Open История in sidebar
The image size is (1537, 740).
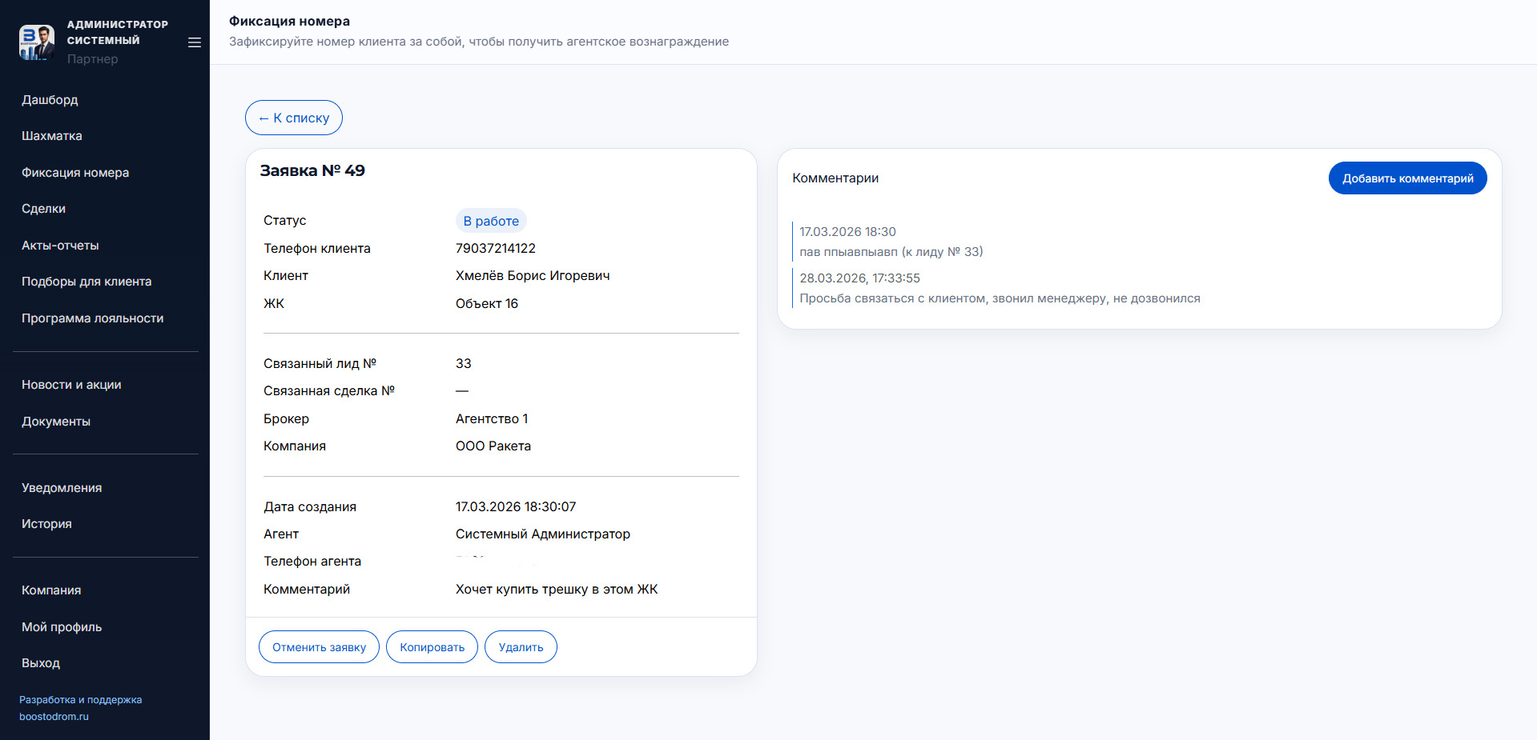pyautogui.click(x=46, y=524)
